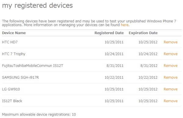Remove the HTC 7 Trophy device
Screen dimensions: 183x118
(x=170, y=54)
